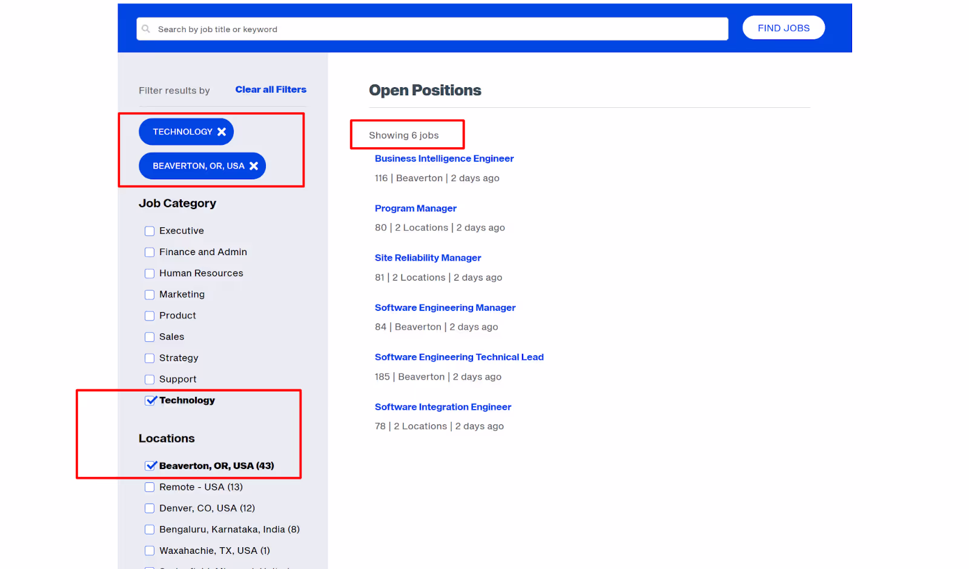969x569 pixels.
Task: Open Business Intelligence Engineer job
Action: tap(444, 158)
